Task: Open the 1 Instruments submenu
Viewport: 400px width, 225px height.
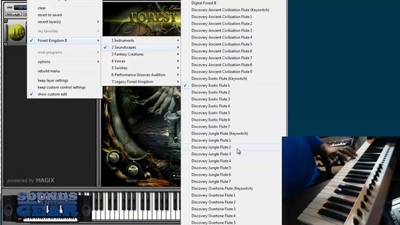Action: [x=141, y=40]
